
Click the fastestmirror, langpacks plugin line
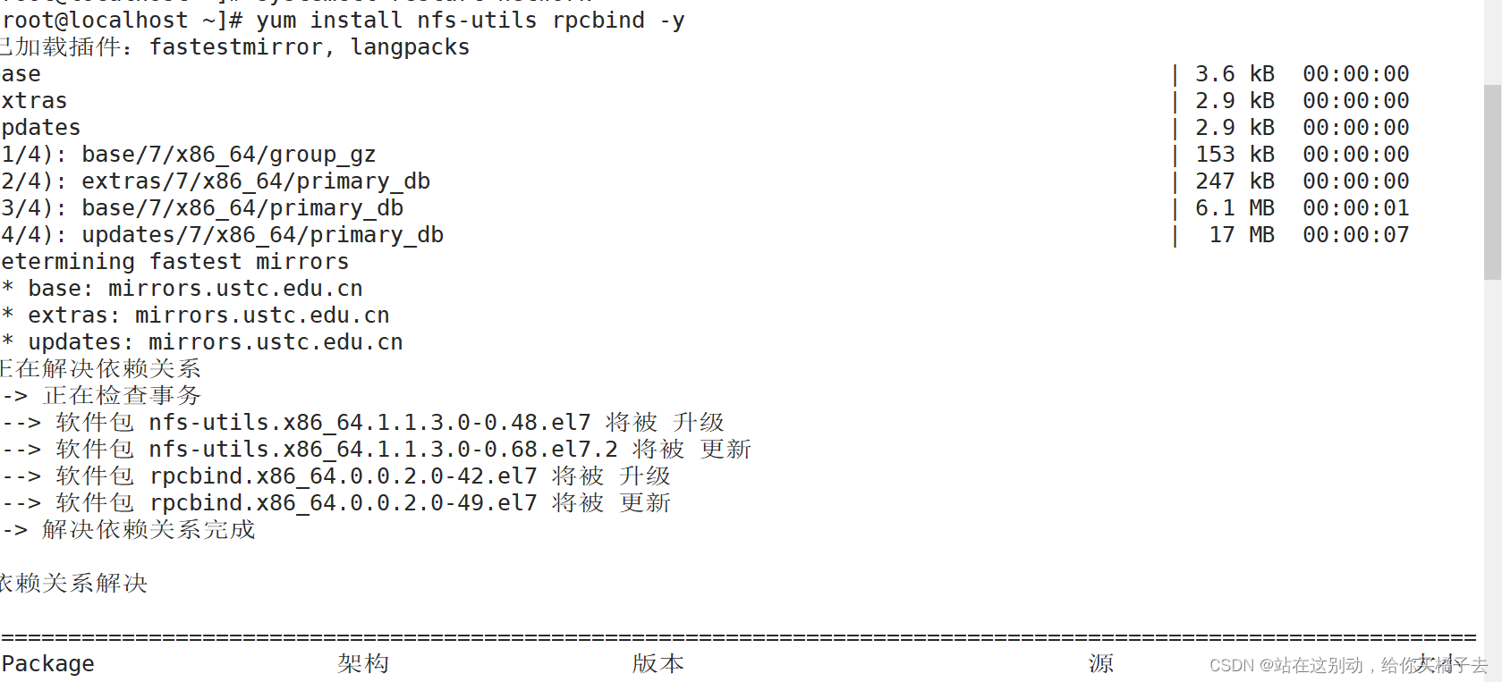point(309,46)
